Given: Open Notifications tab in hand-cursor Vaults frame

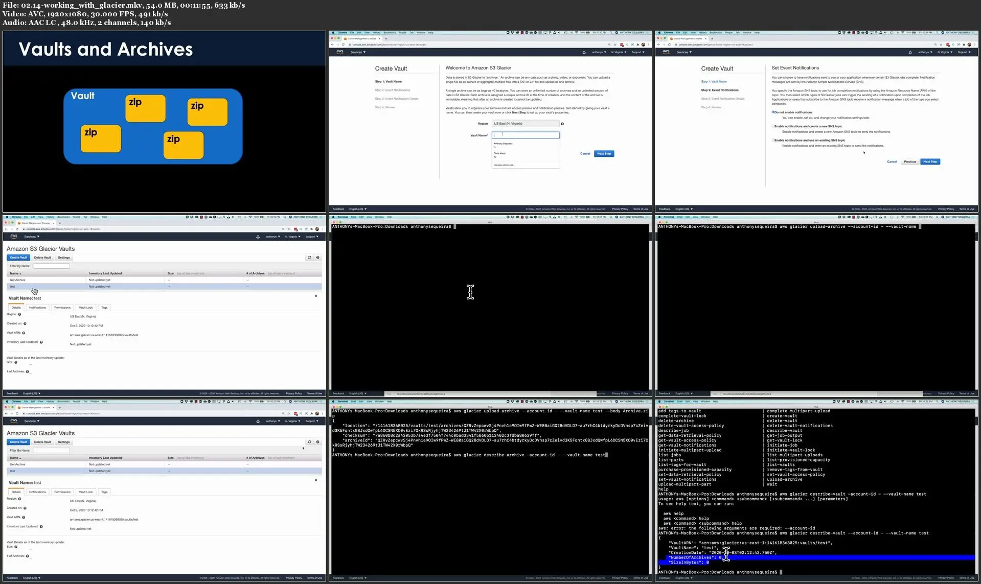Looking at the screenshot, I should pos(37,308).
